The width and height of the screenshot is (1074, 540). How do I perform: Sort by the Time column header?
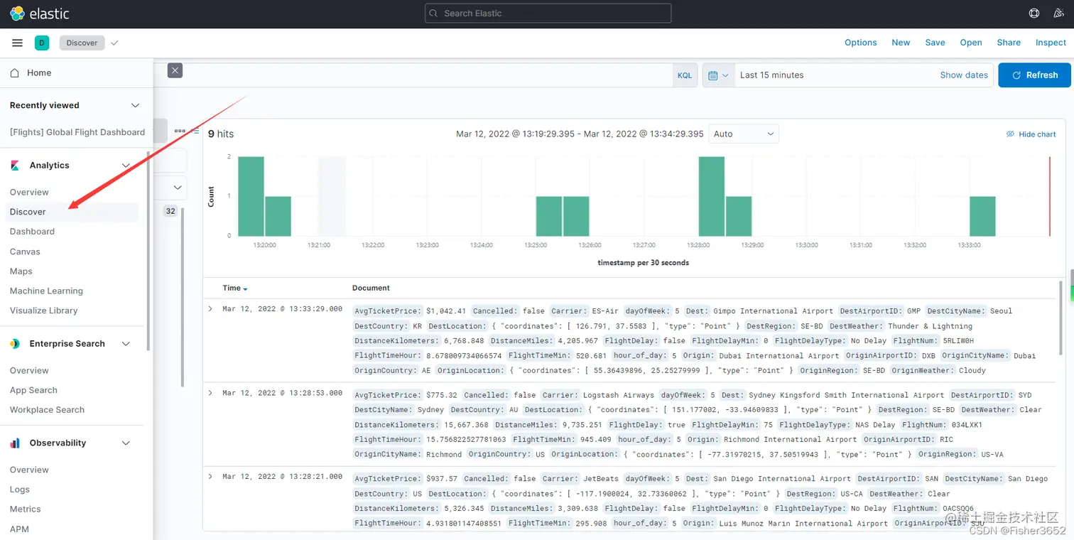(235, 288)
